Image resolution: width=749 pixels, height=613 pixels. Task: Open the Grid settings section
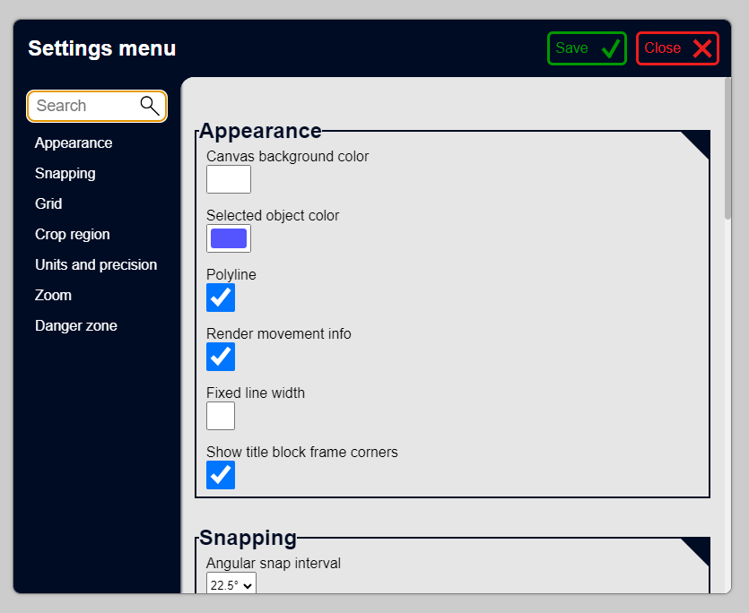[x=48, y=203]
